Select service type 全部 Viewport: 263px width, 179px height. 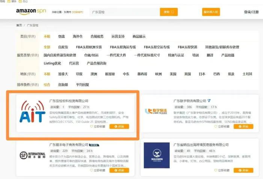(47, 47)
